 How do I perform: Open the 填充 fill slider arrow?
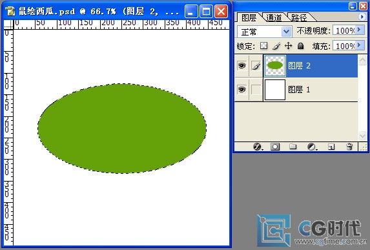pyautogui.click(x=360, y=45)
